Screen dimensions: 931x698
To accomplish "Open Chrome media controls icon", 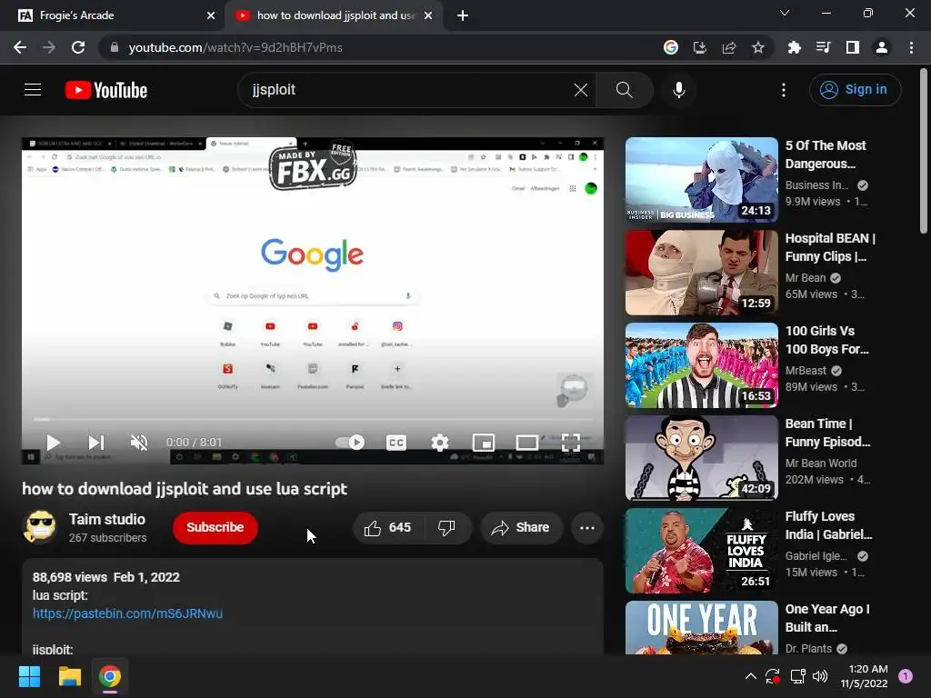I will click(823, 47).
